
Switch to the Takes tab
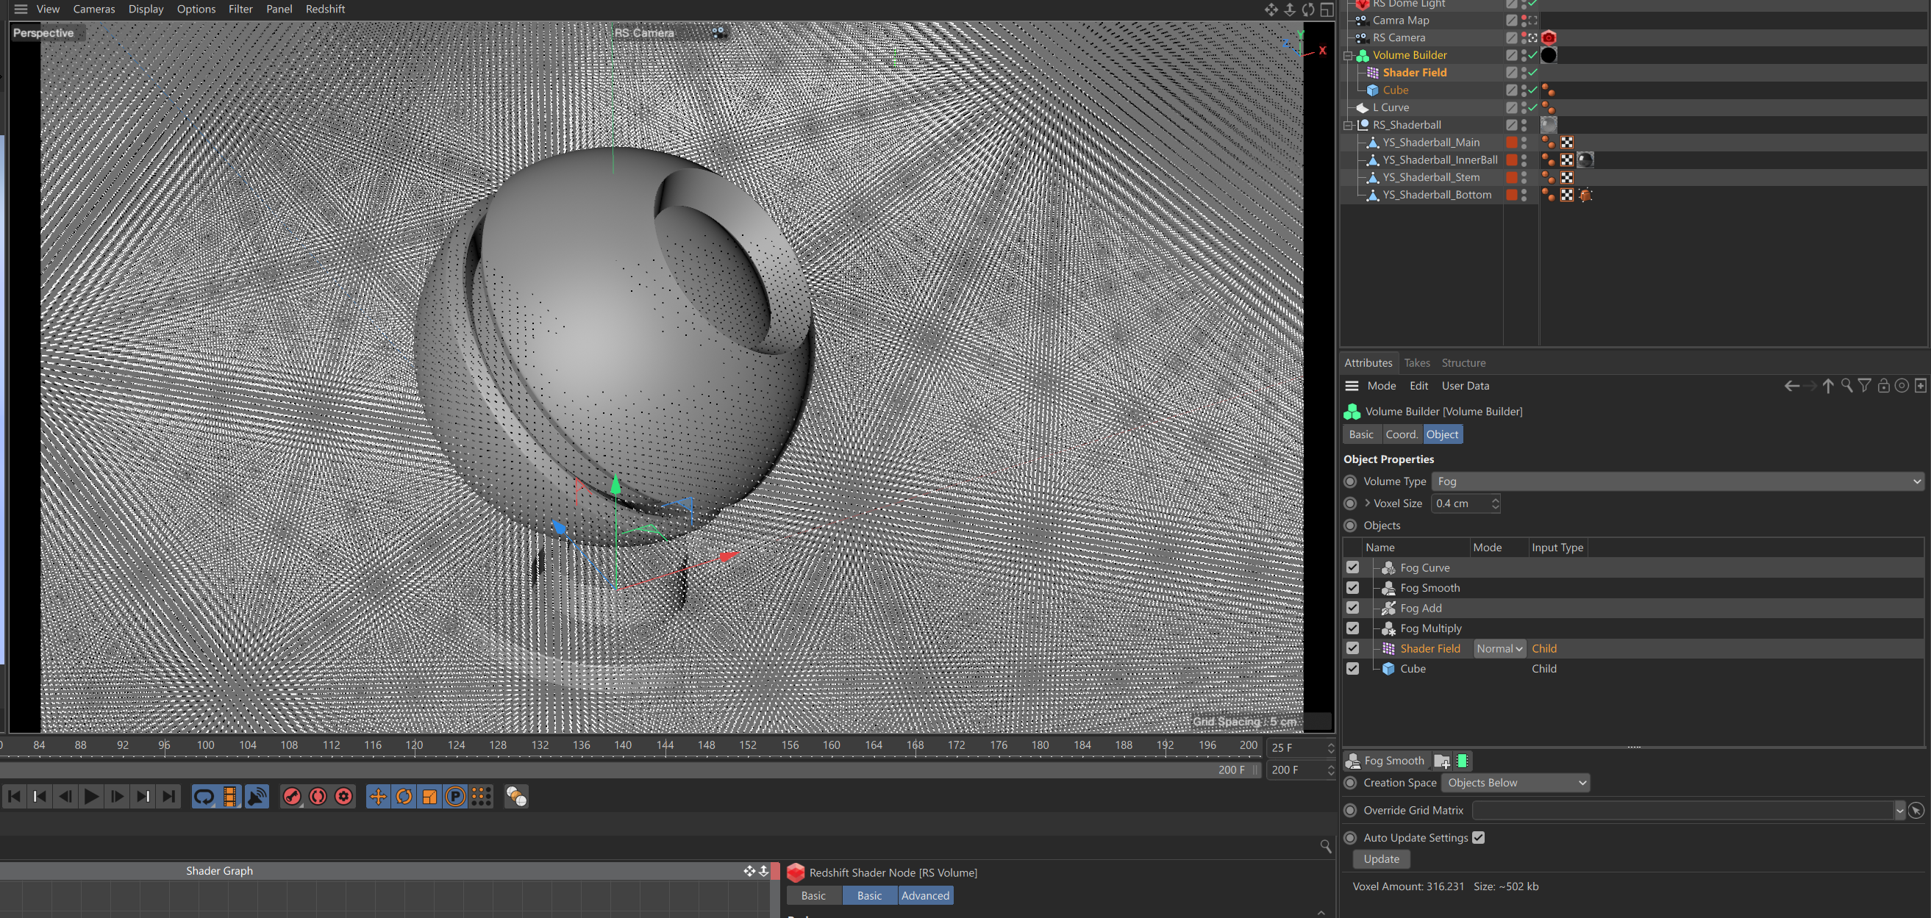(x=1416, y=362)
